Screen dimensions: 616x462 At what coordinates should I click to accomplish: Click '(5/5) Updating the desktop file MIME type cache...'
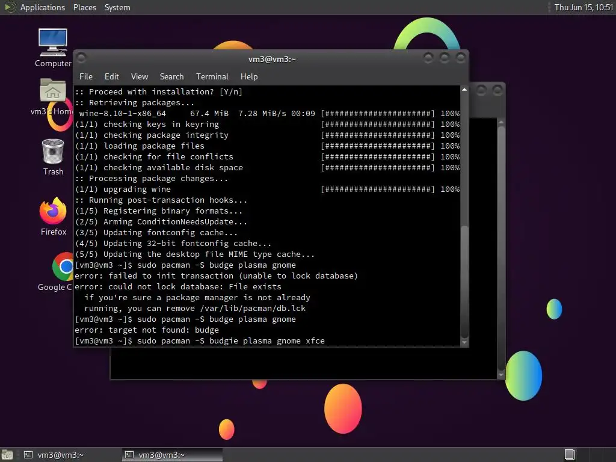[195, 254]
